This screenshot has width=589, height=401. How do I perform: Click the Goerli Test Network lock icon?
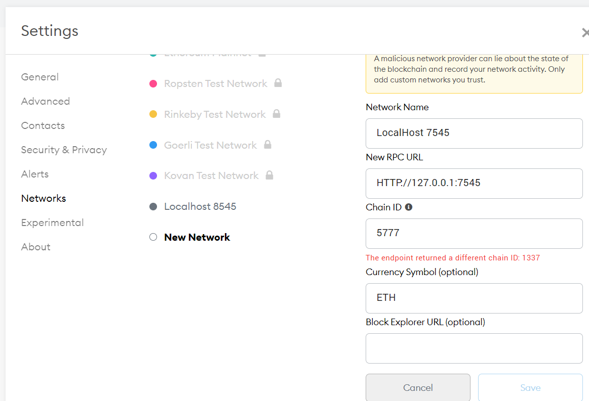267,145
